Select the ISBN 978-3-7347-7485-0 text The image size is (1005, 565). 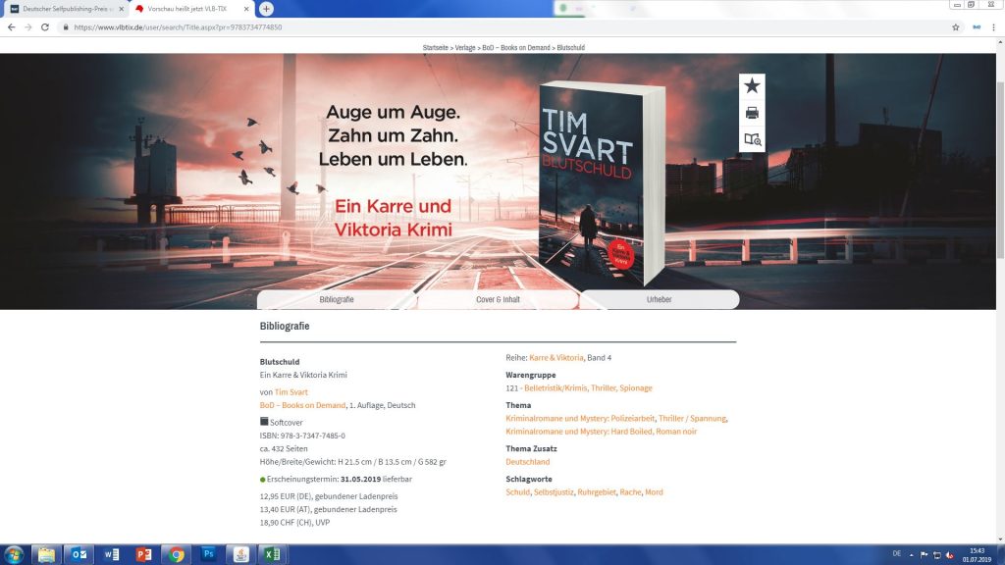click(x=302, y=436)
